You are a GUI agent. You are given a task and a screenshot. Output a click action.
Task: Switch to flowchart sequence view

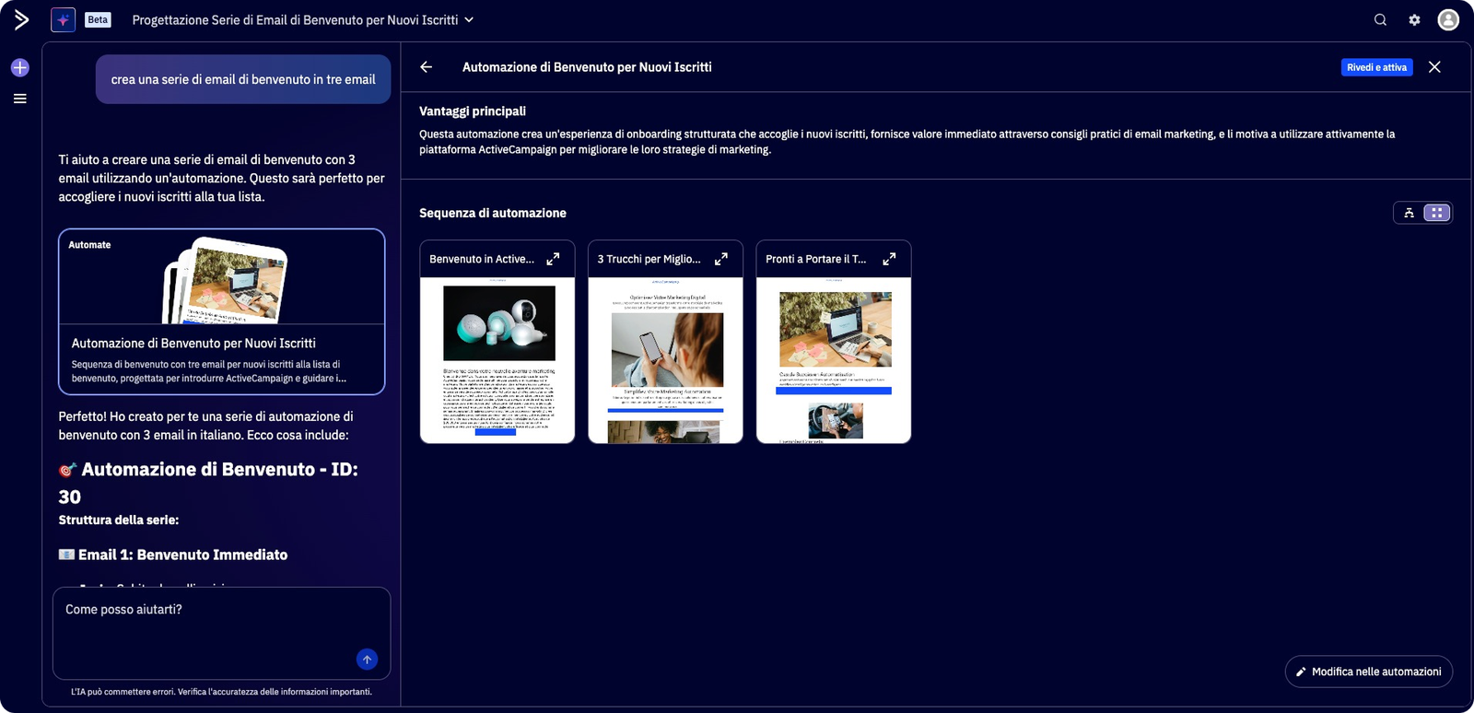[x=1409, y=213]
